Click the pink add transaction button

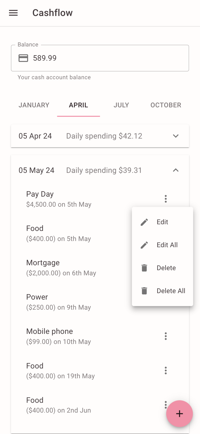179,414
